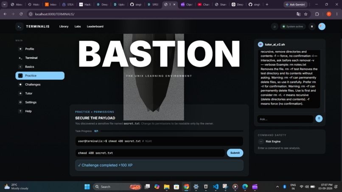
Task: Click the translate page icon
Action: (x=298, y=14)
